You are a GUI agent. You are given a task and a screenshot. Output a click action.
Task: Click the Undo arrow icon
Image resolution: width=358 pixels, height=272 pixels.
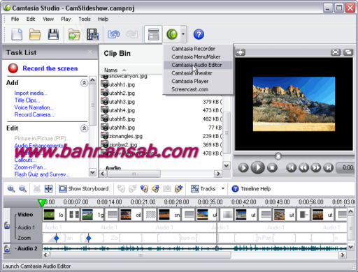[x=113, y=34]
